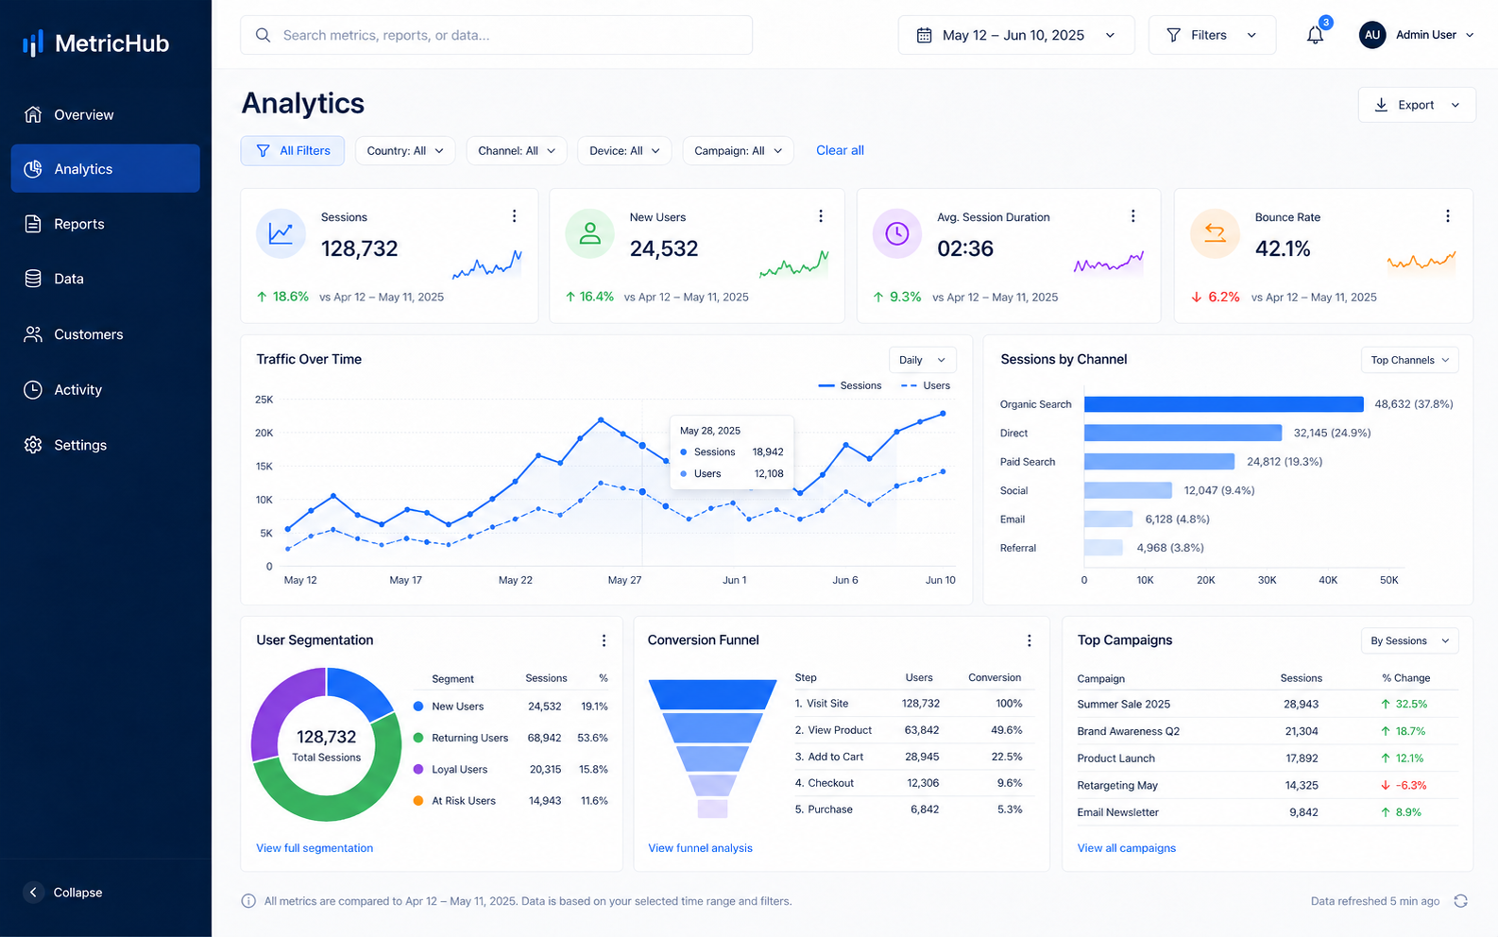This screenshot has width=1498, height=937.
Task: Expand the Device: All filter
Action: [x=624, y=151]
